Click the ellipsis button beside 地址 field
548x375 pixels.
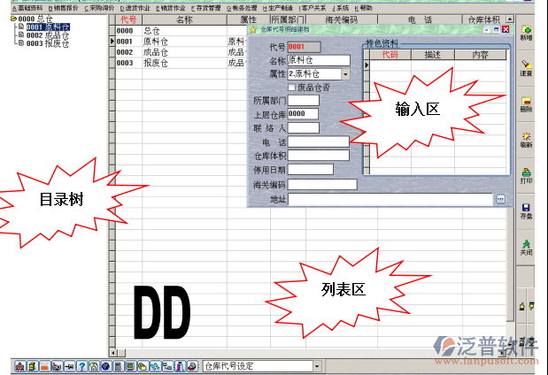point(500,200)
